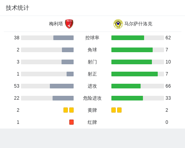Image resolution: width=185 pixels, height=148 pixels.
Task: Select the 技术统计 header title
Action: (18, 8)
